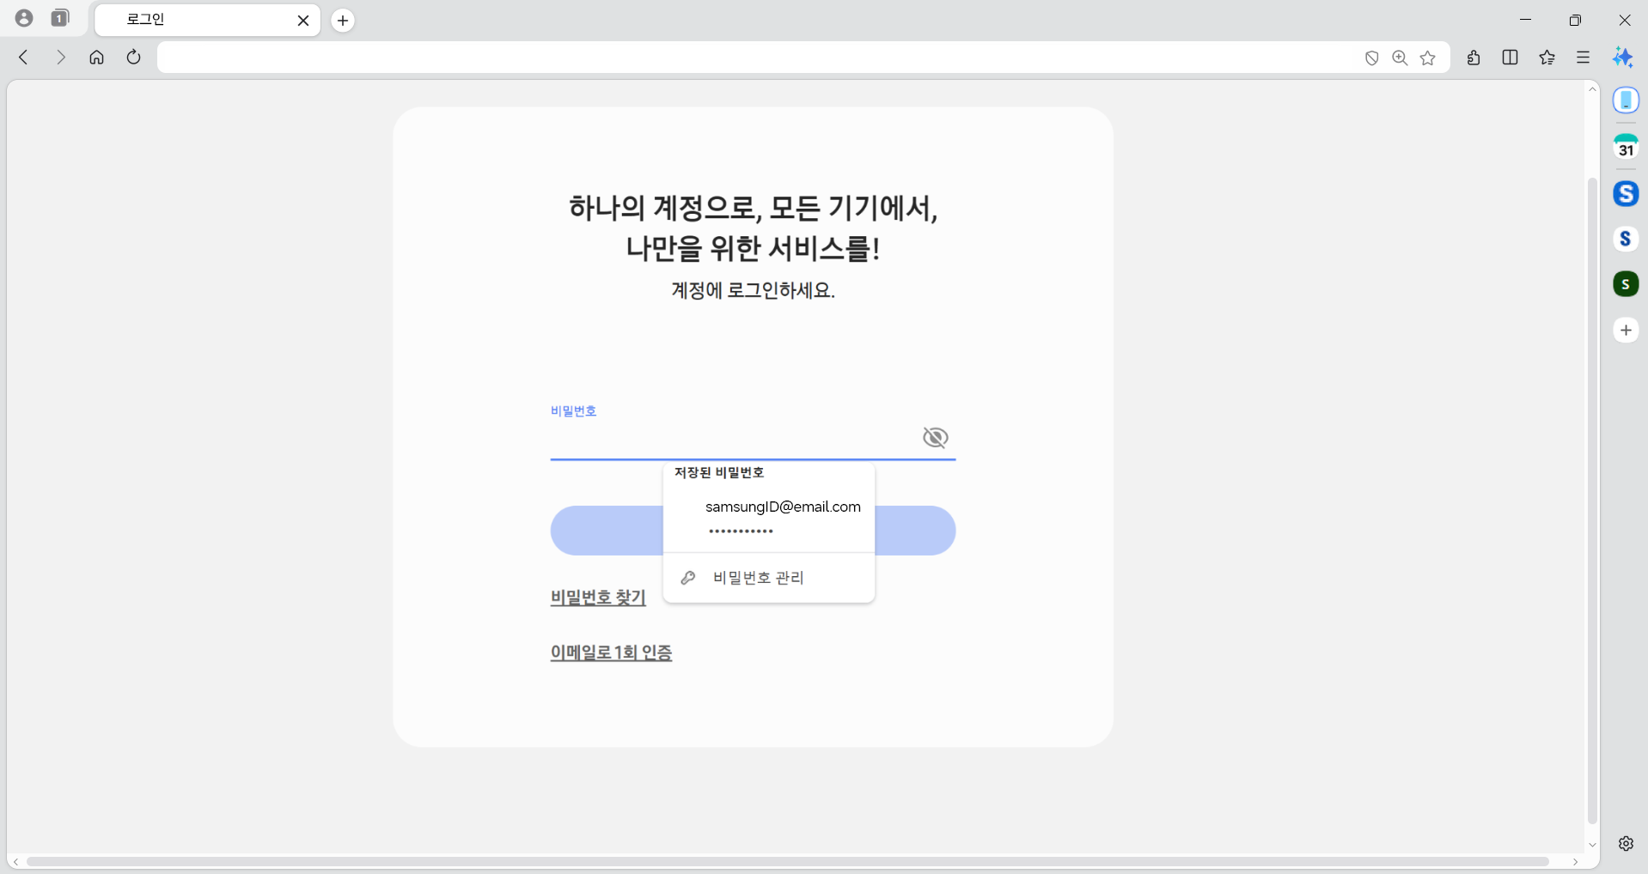
Task: Add a new sidebar app
Action: [1625, 331]
